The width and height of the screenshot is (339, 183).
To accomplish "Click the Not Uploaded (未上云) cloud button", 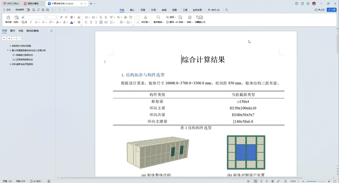I will tap(320, 10).
